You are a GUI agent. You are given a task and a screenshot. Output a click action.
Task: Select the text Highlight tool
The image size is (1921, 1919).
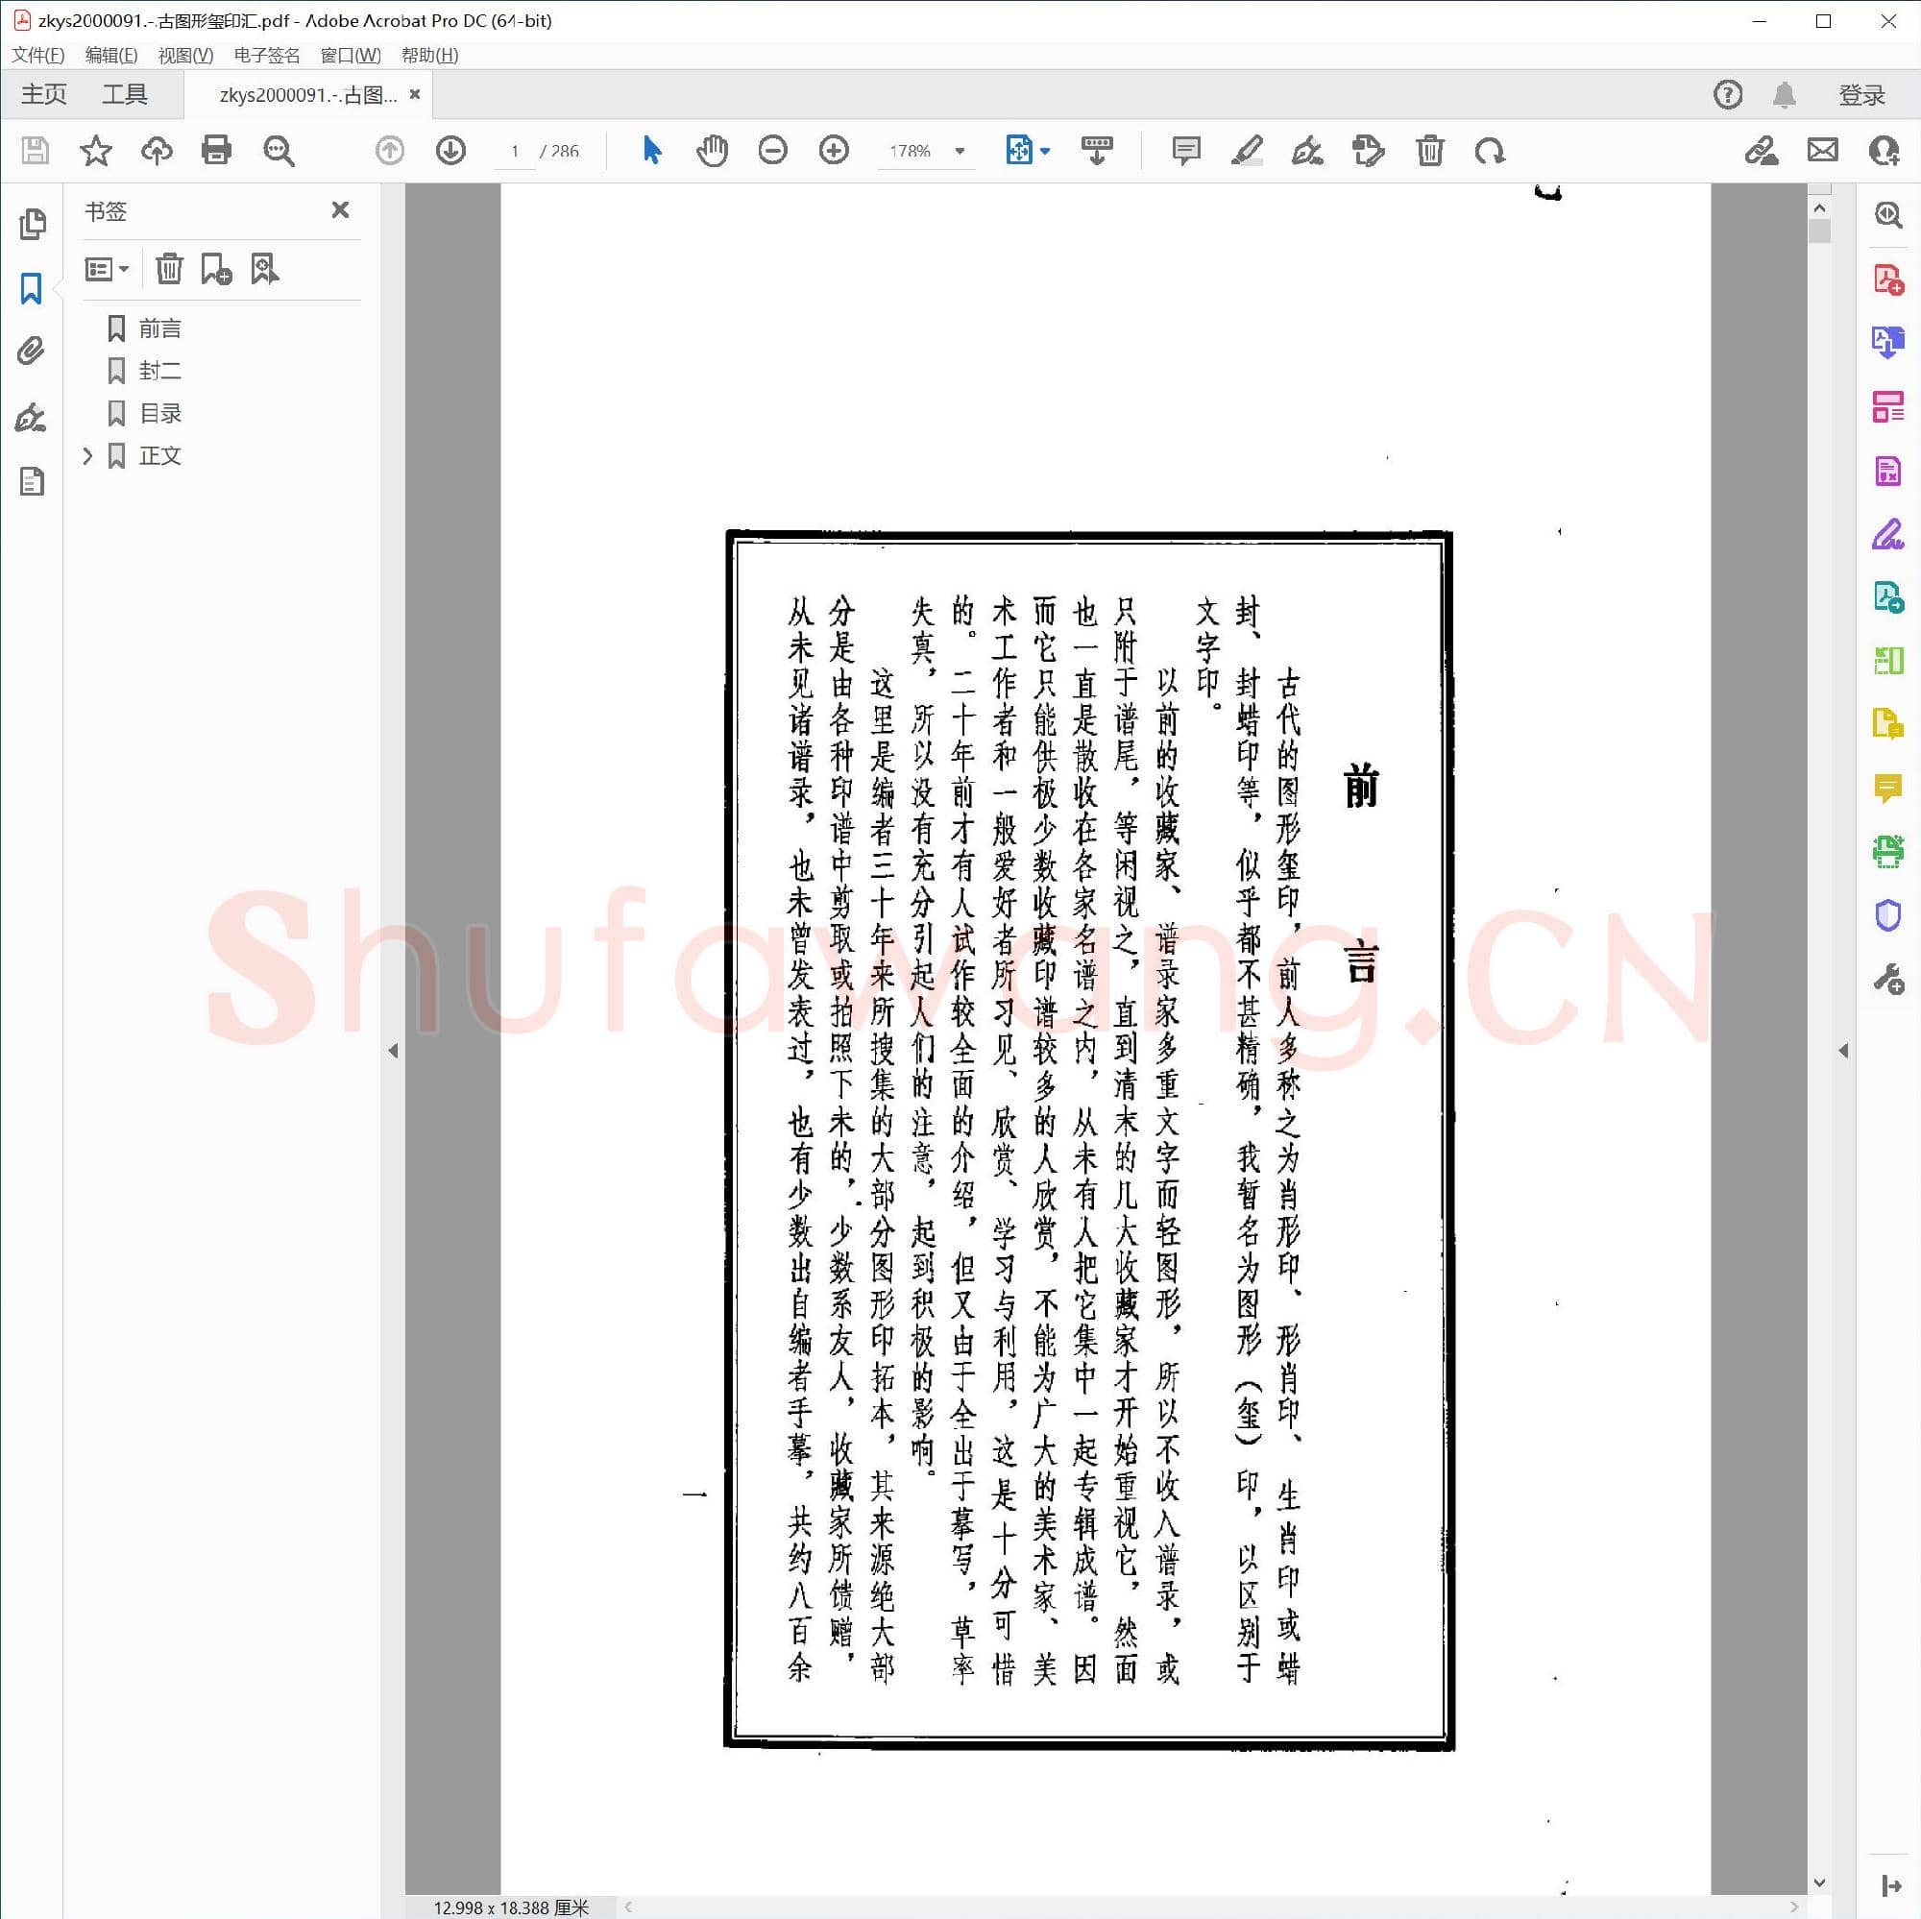[1247, 151]
